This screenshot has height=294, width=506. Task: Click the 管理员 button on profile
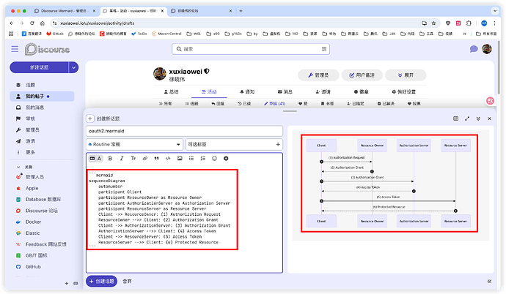pyautogui.click(x=323, y=75)
